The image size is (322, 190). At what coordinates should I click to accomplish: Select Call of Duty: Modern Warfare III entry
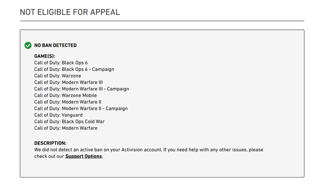(68, 83)
